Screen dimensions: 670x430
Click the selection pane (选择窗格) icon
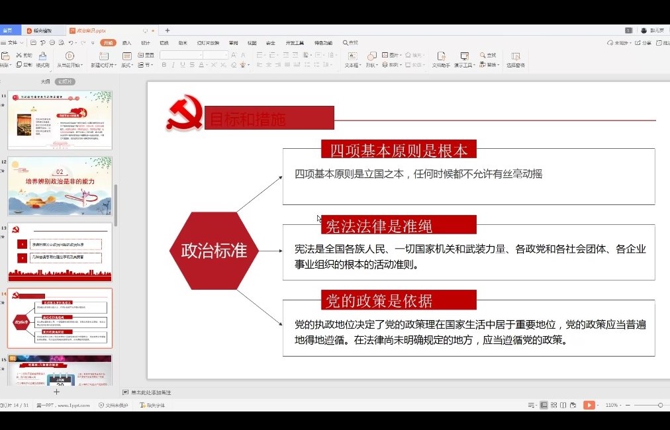click(x=515, y=56)
